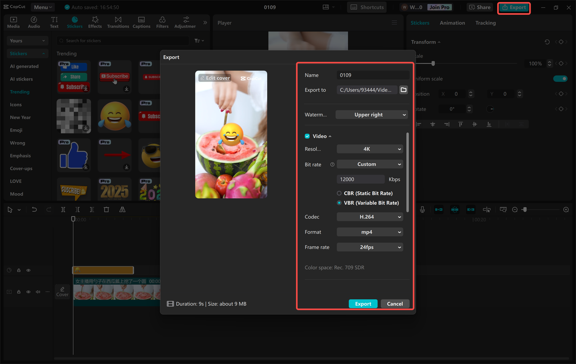Open the Watermark position dropdown
Viewport: 576px width, 364px height.
click(x=371, y=115)
